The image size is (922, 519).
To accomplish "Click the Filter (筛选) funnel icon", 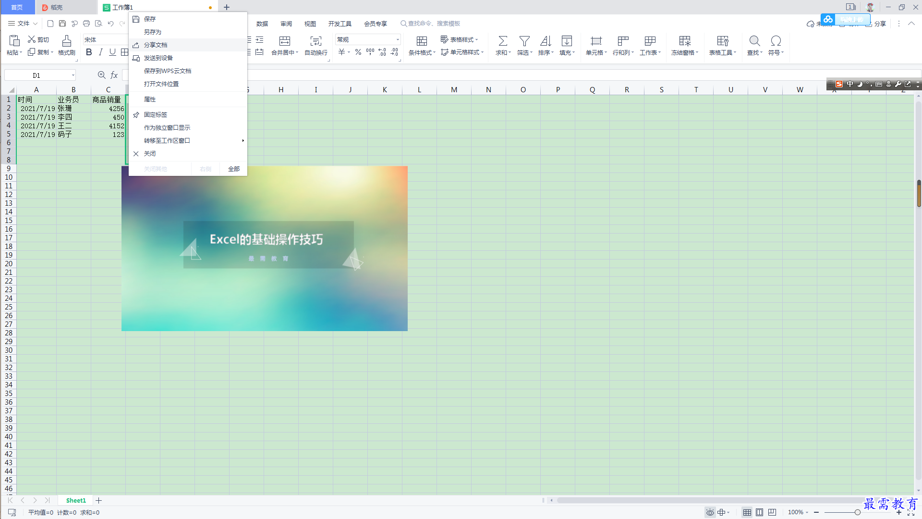I will tap(524, 41).
